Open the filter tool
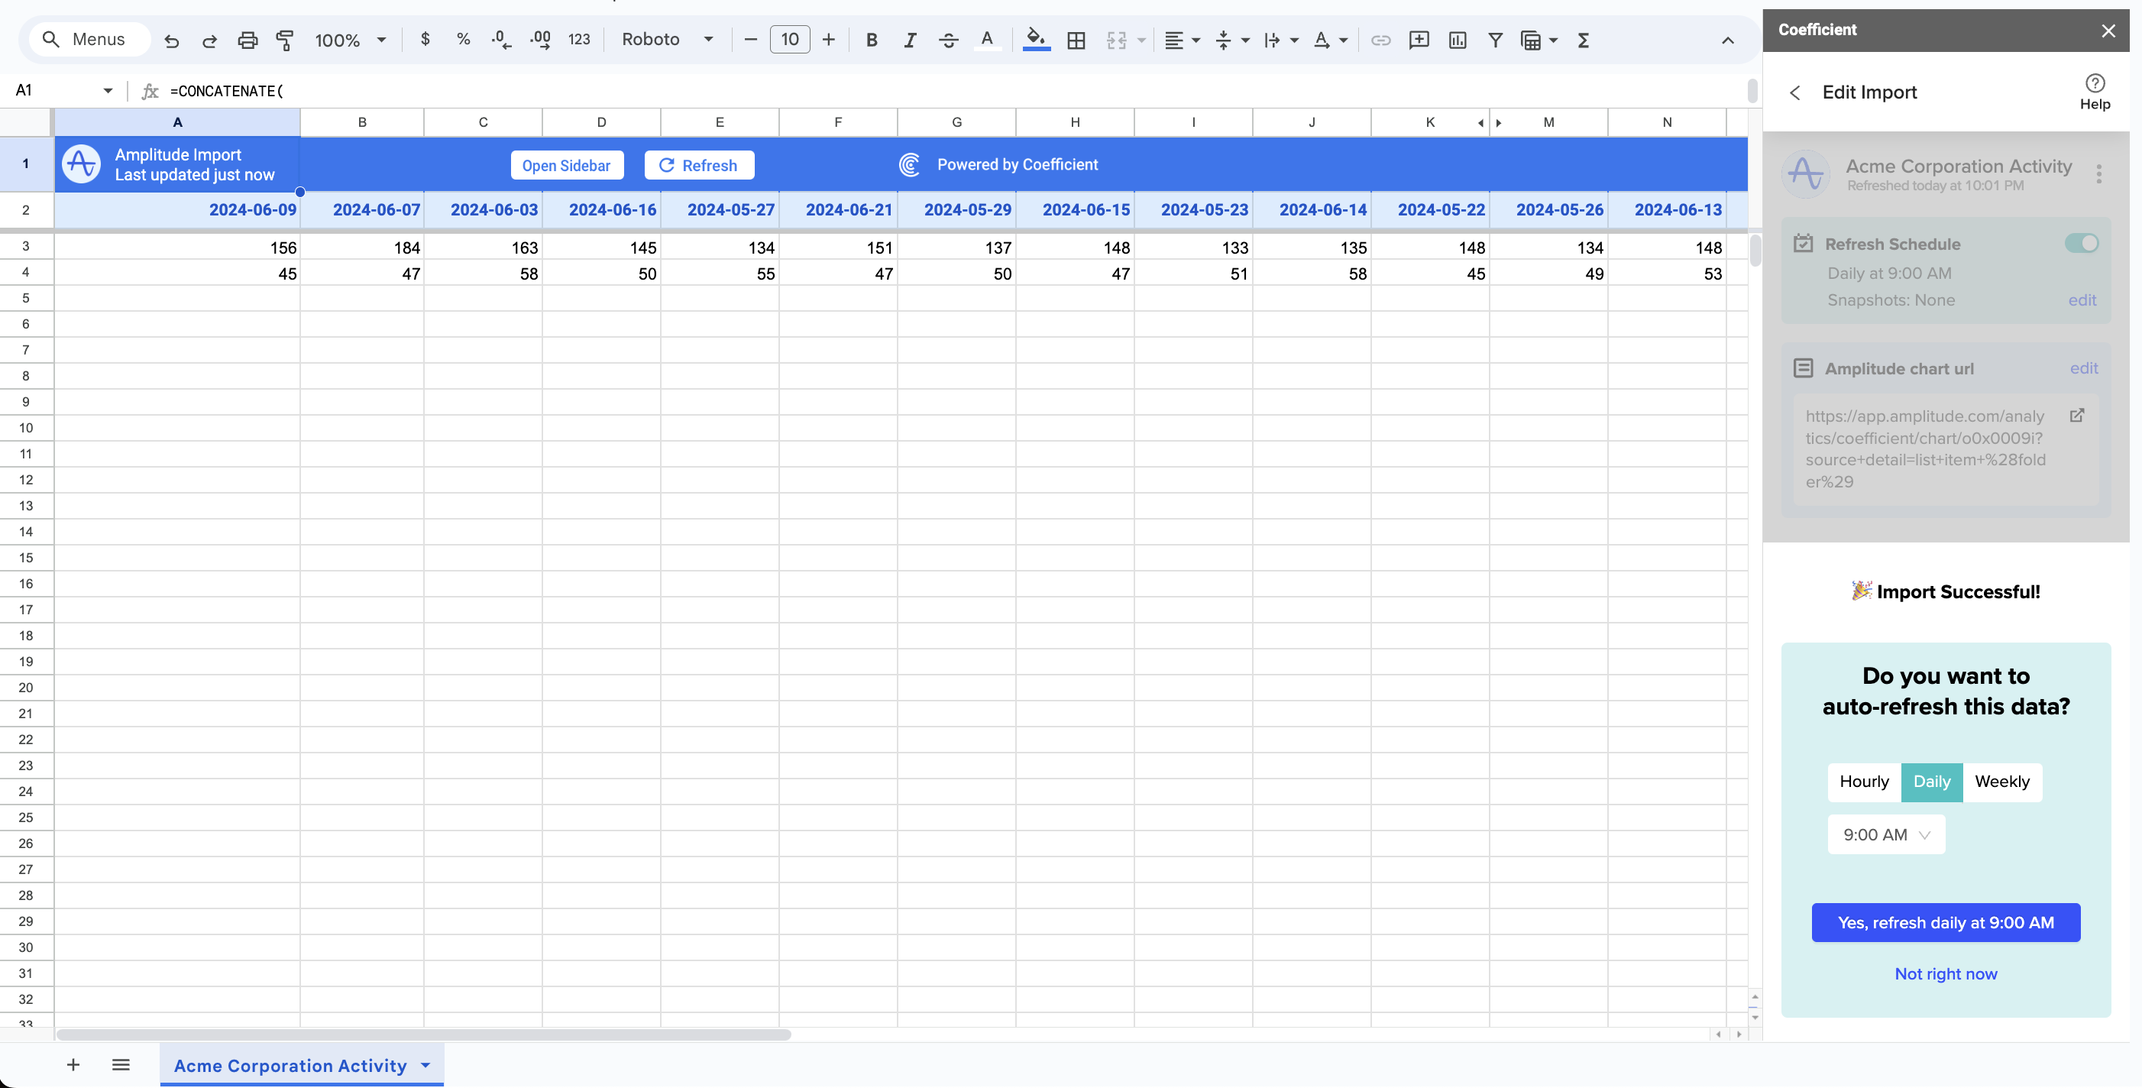The height and width of the screenshot is (1088, 2142). (1495, 40)
